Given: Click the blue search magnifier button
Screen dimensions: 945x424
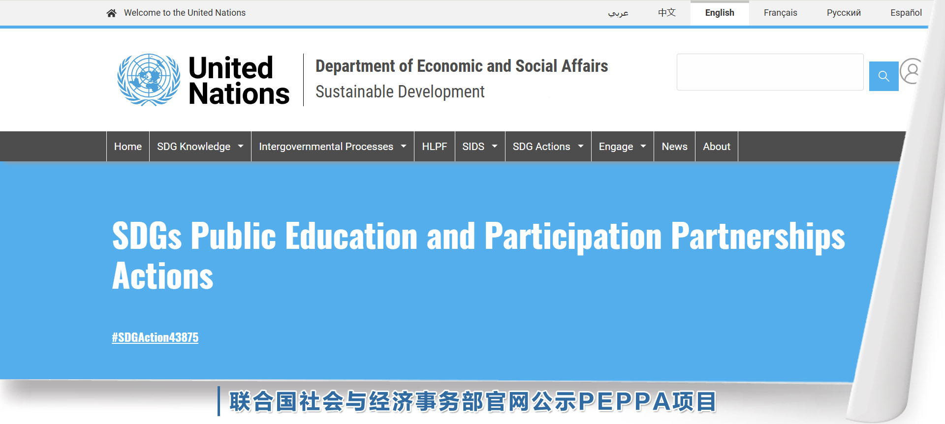Looking at the screenshot, I should point(883,76).
